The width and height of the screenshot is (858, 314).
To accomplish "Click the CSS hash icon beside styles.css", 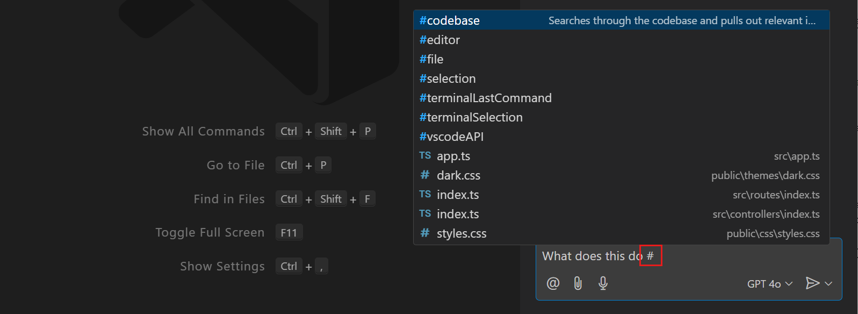I will [x=425, y=233].
